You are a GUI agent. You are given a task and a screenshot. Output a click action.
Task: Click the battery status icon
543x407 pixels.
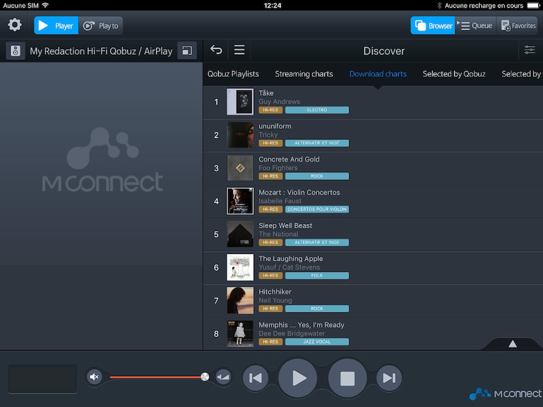(534, 5)
